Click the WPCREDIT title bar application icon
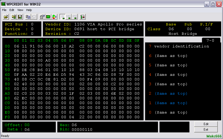The width and height of the screenshot is (223, 139). point(3,4)
